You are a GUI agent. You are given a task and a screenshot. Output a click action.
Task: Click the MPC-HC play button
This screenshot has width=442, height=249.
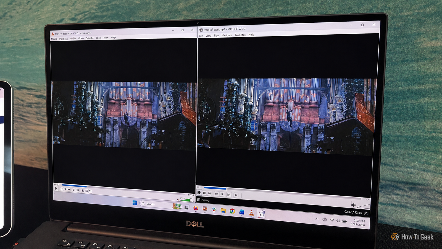[x=199, y=193]
